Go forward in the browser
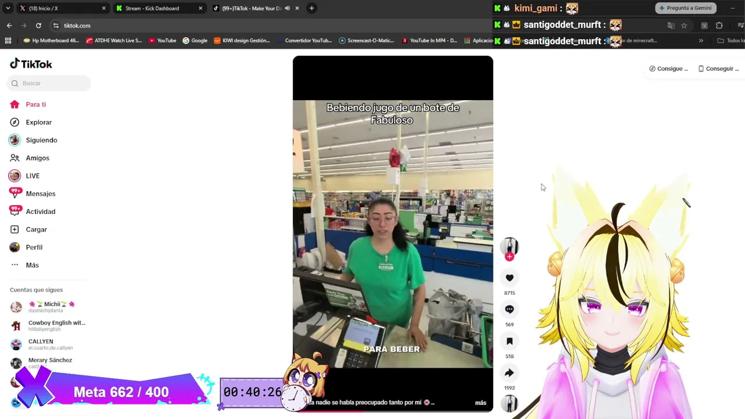 pos(24,26)
